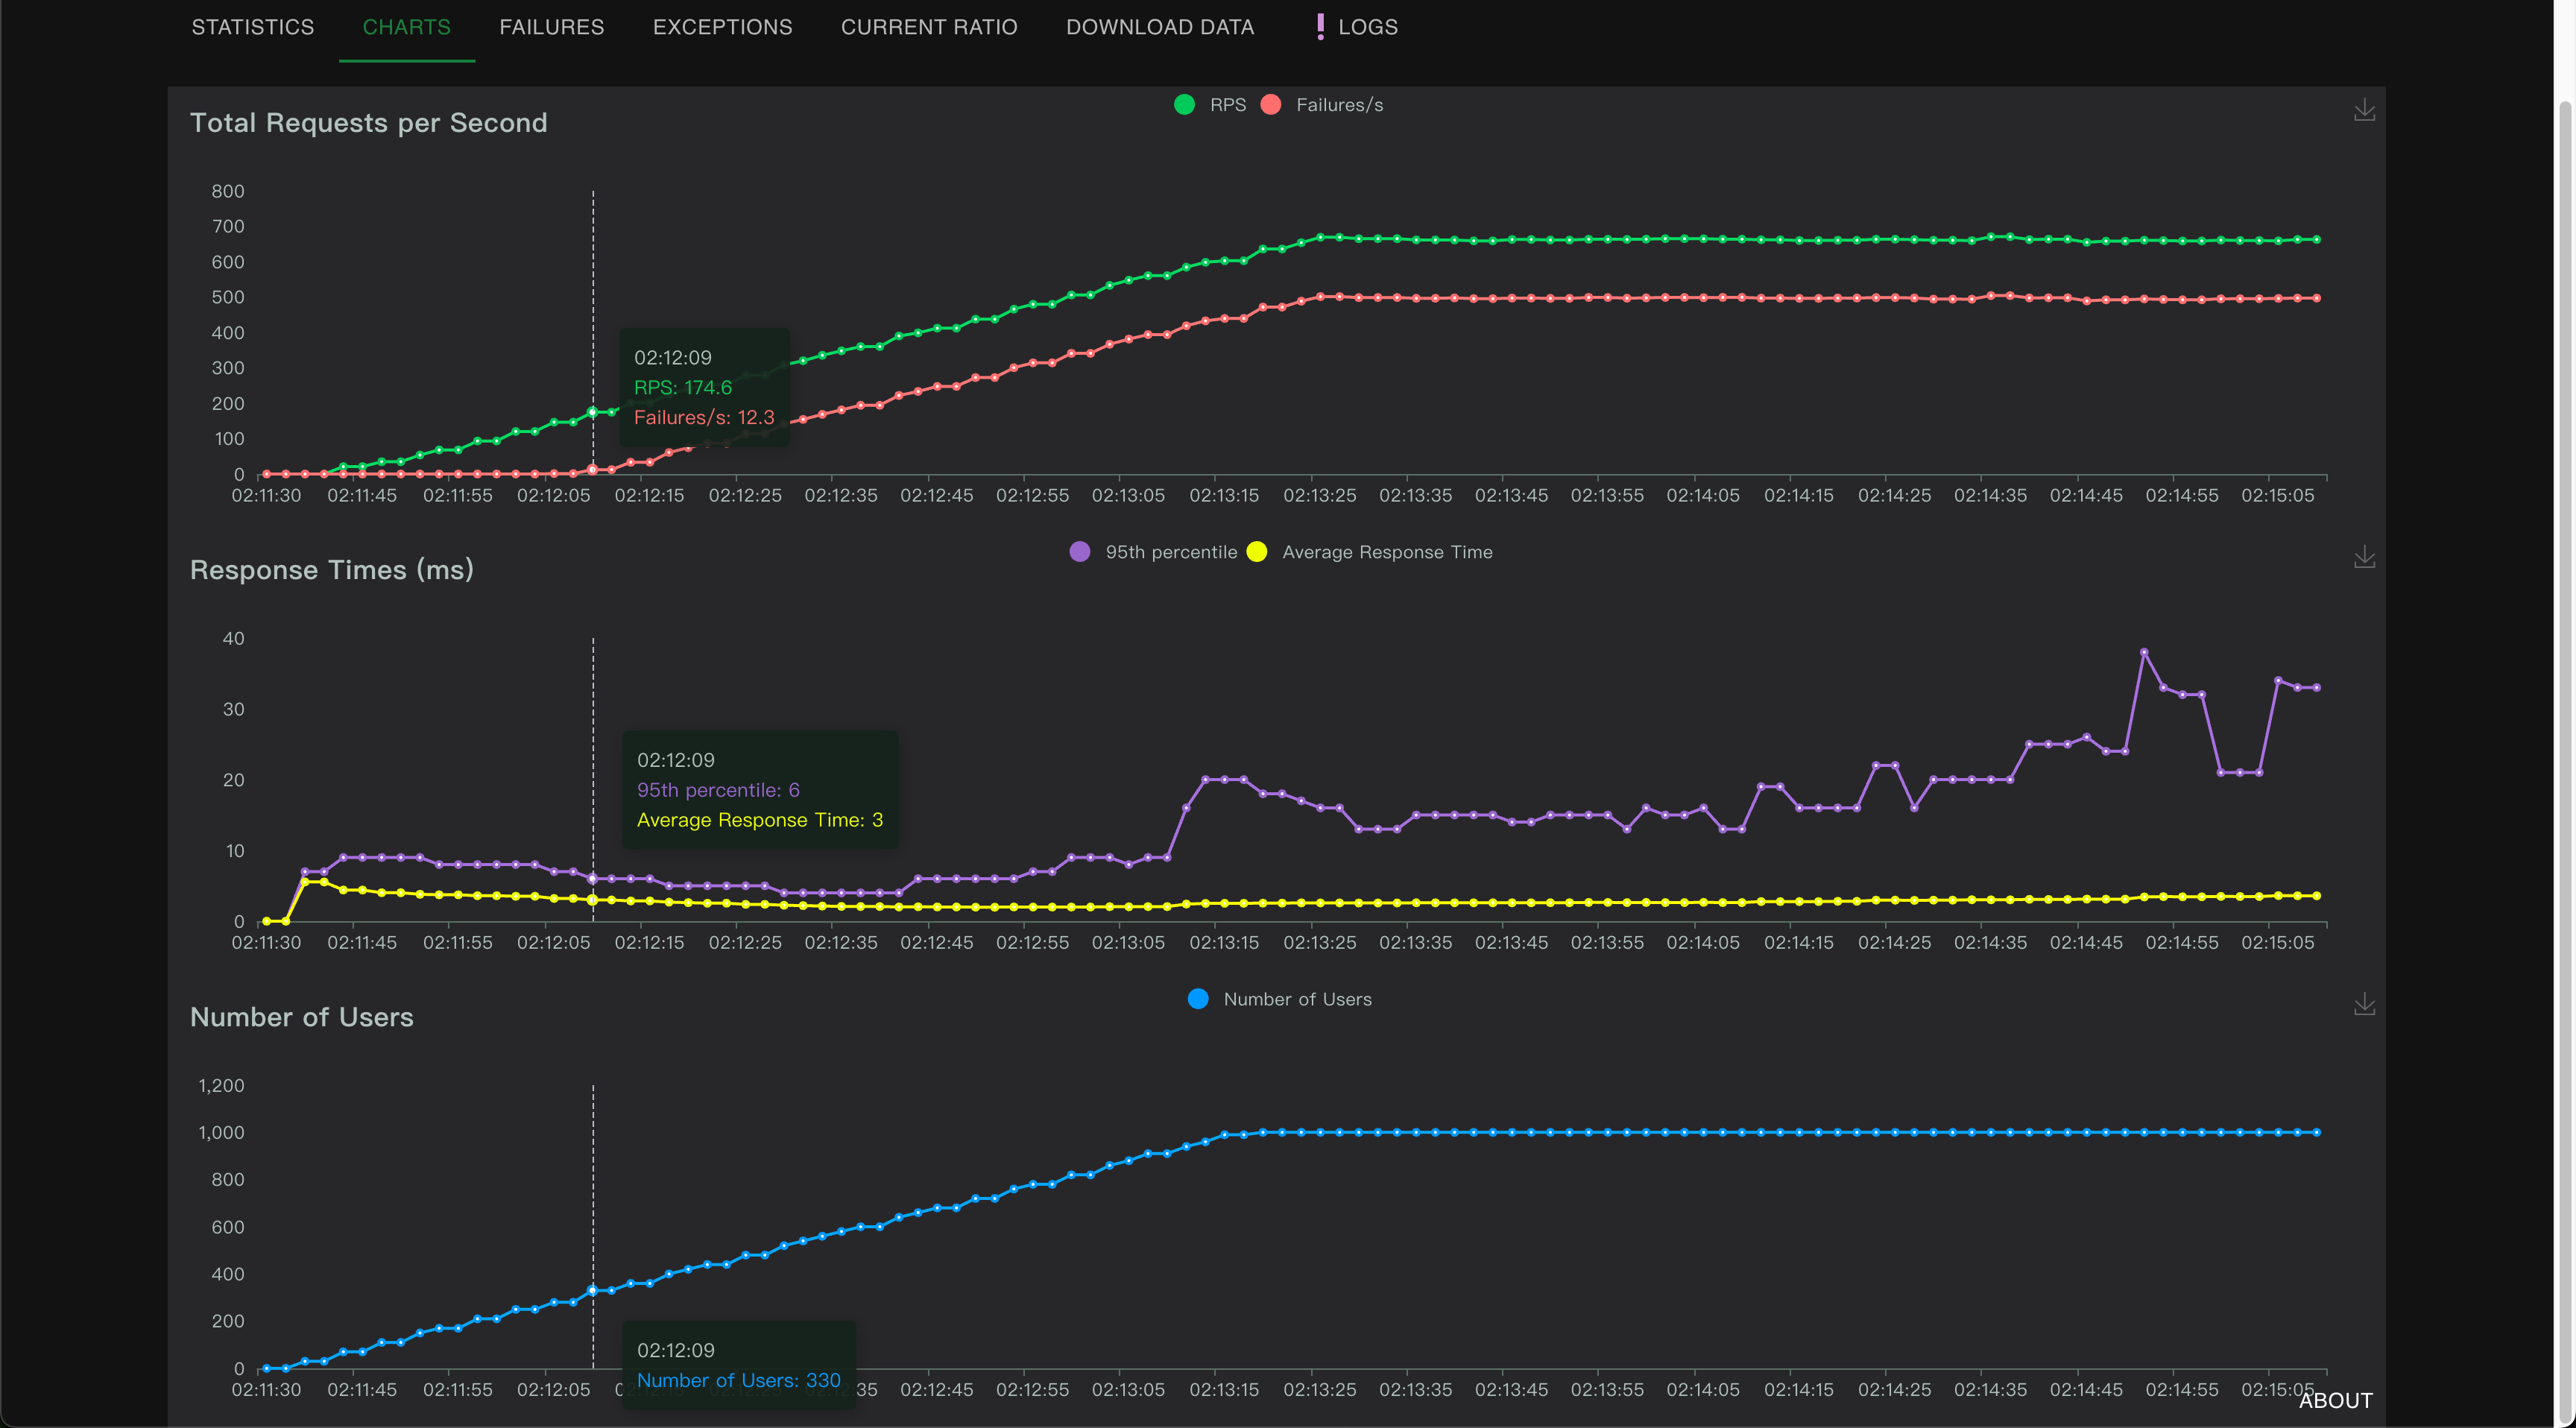The height and width of the screenshot is (1428, 2576).
Task: Click the highlighted users point at 02:12:09
Action: (x=592, y=1290)
